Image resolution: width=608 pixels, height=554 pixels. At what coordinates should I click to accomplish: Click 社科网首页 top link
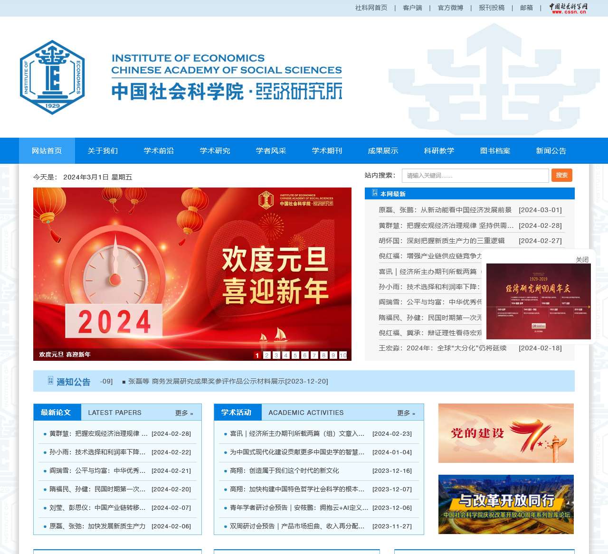(371, 8)
